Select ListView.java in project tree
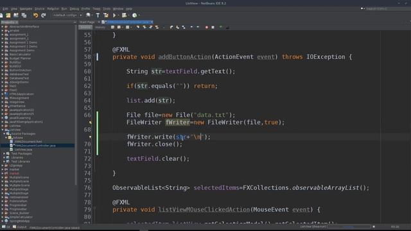The height and width of the screenshot is (231, 411). [23, 150]
